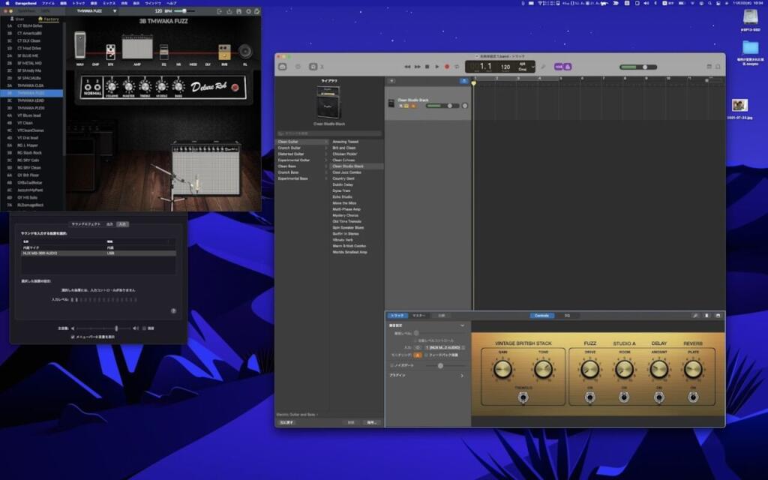Screen dimensions: 768x480
Task: Expand the Crunch Guitar category
Action: 302,148
